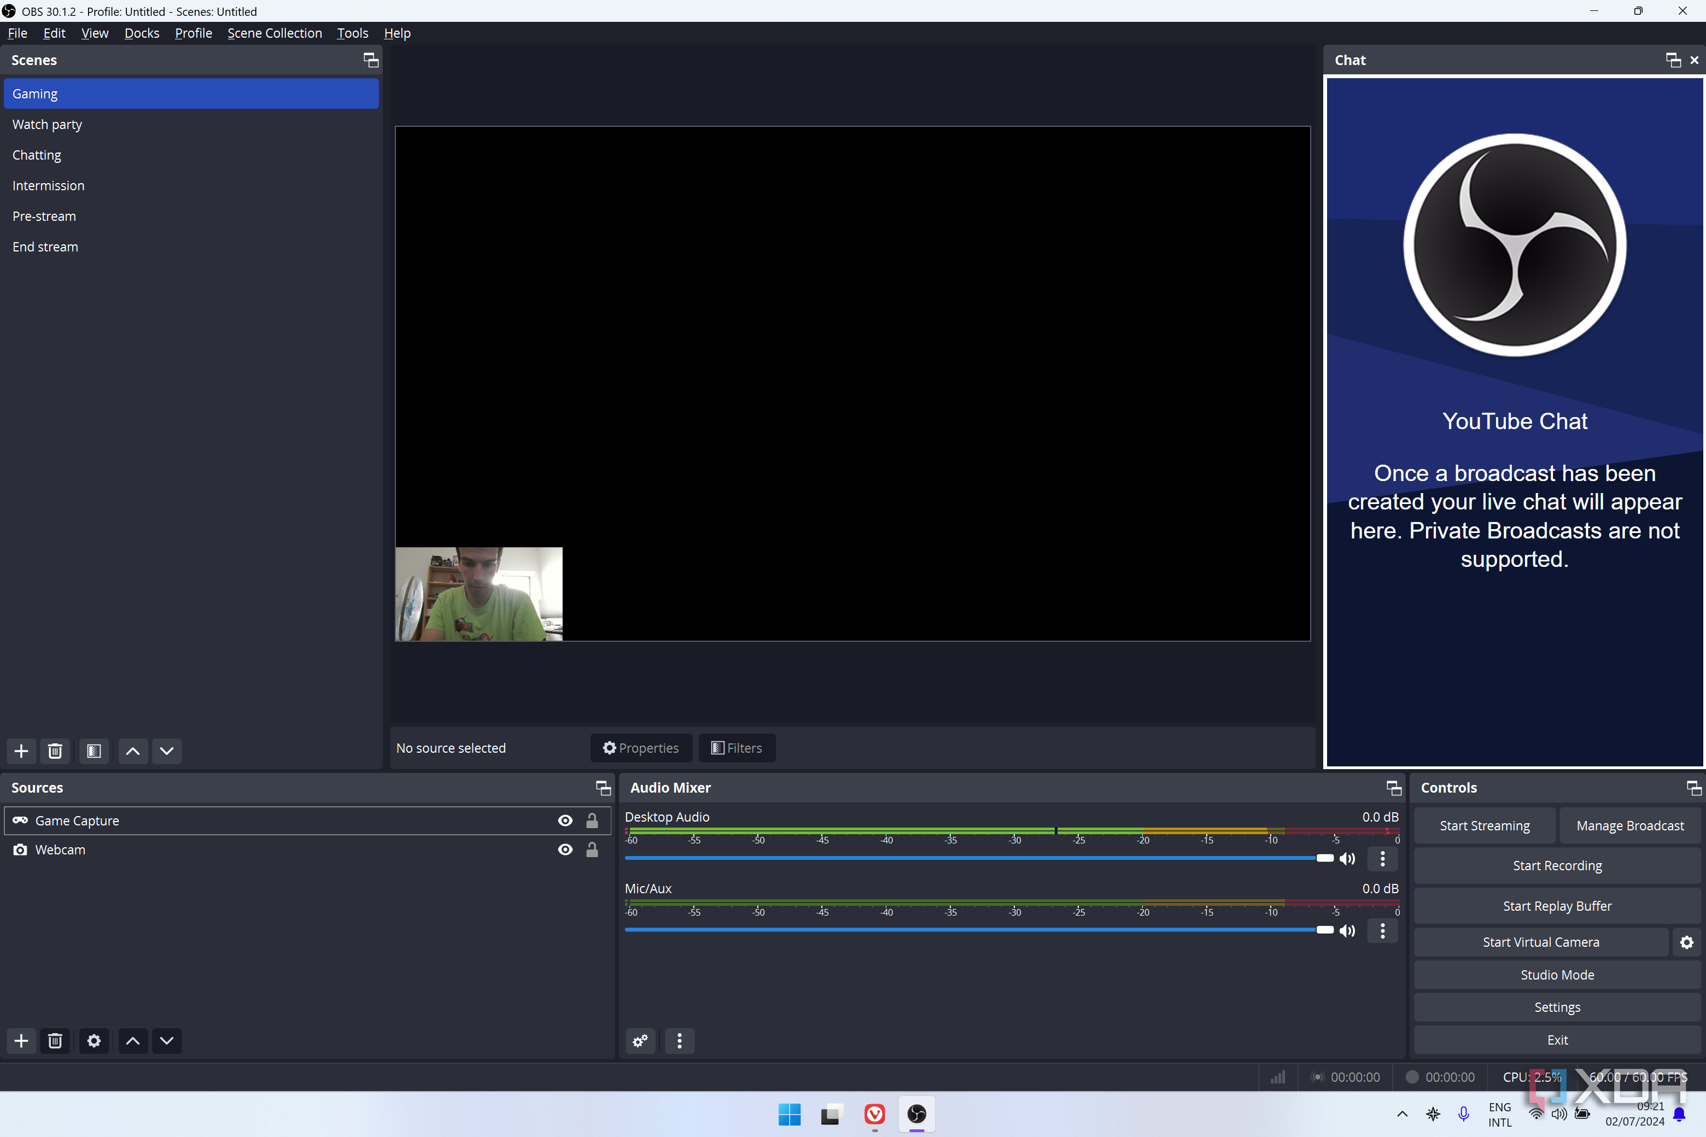Adjust Desktop Audio volume slider
The width and height of the screenshot is (1706, 1137).
979,859
